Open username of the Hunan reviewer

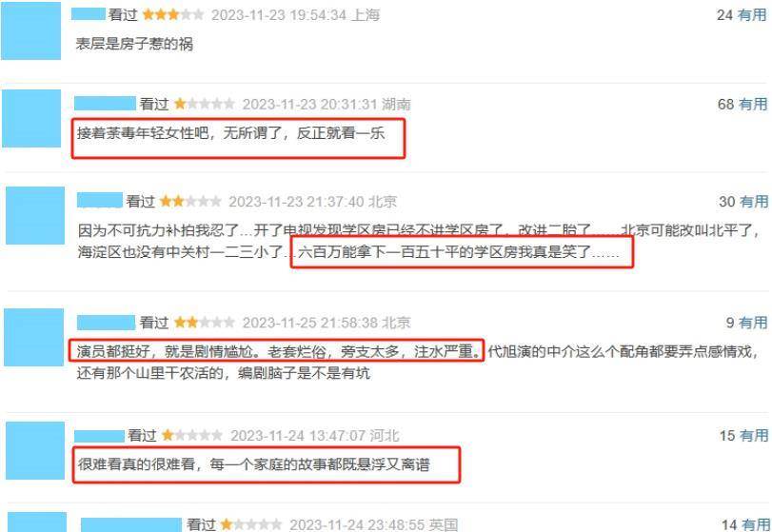pyautogui.click(x=105, y=104)
